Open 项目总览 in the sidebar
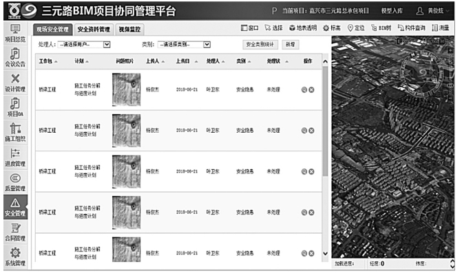This screenshot has height=273, width=462. click(x=15, y=33)
